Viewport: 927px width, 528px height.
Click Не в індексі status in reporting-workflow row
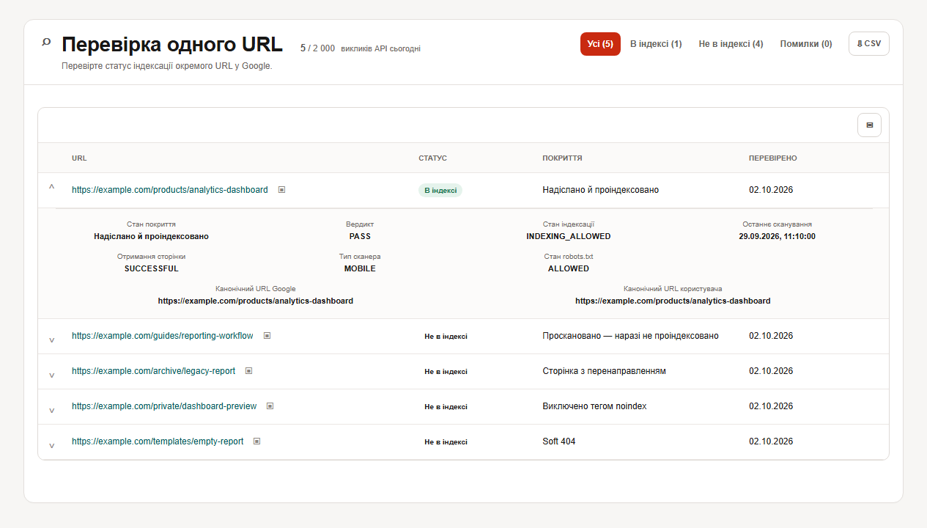(x=446, y=337)
